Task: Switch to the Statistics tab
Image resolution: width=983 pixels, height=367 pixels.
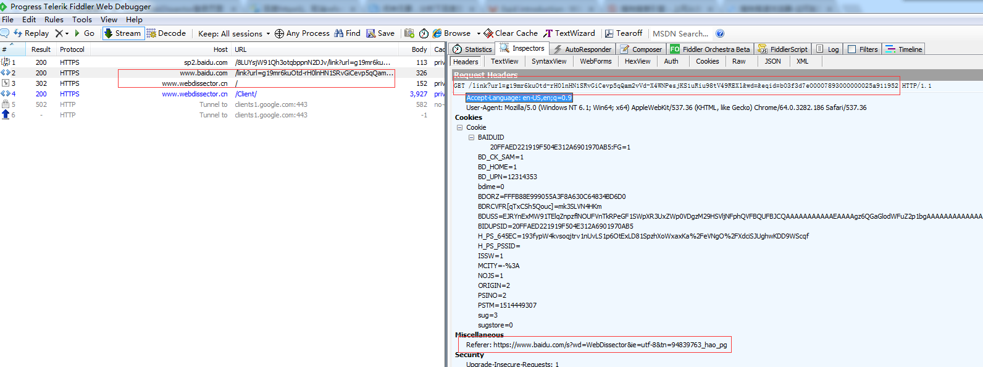Action: click(472, 49)
